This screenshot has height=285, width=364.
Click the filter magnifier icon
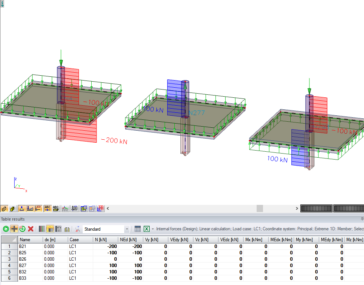pyautogui.click(x=78, y=229)
